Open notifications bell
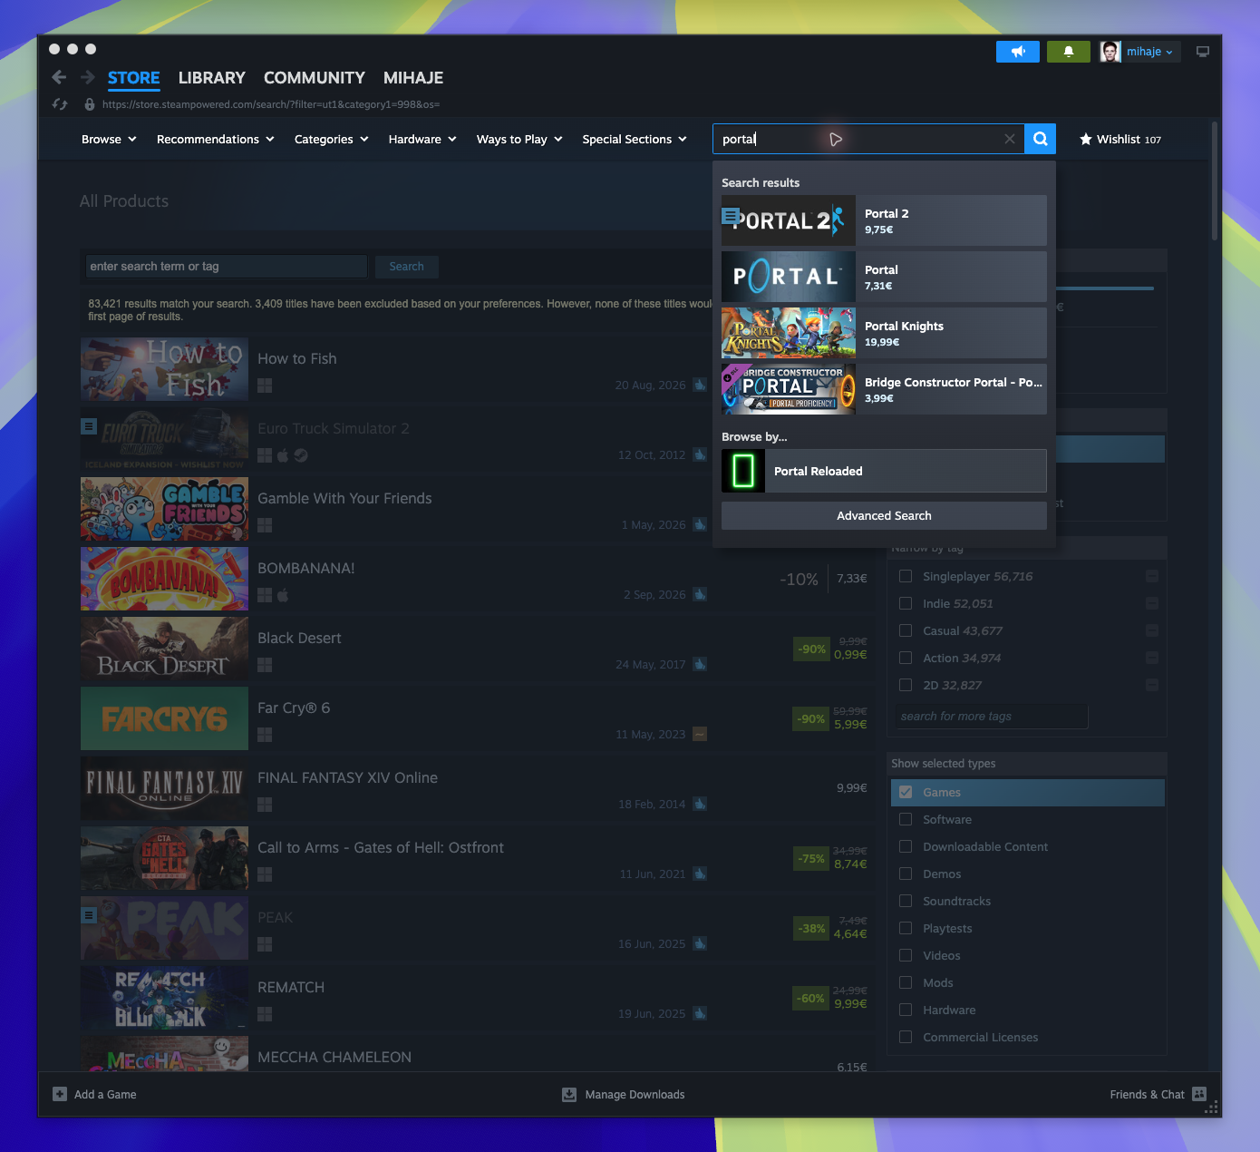1260x1152 pixels. pos(1069,52)
